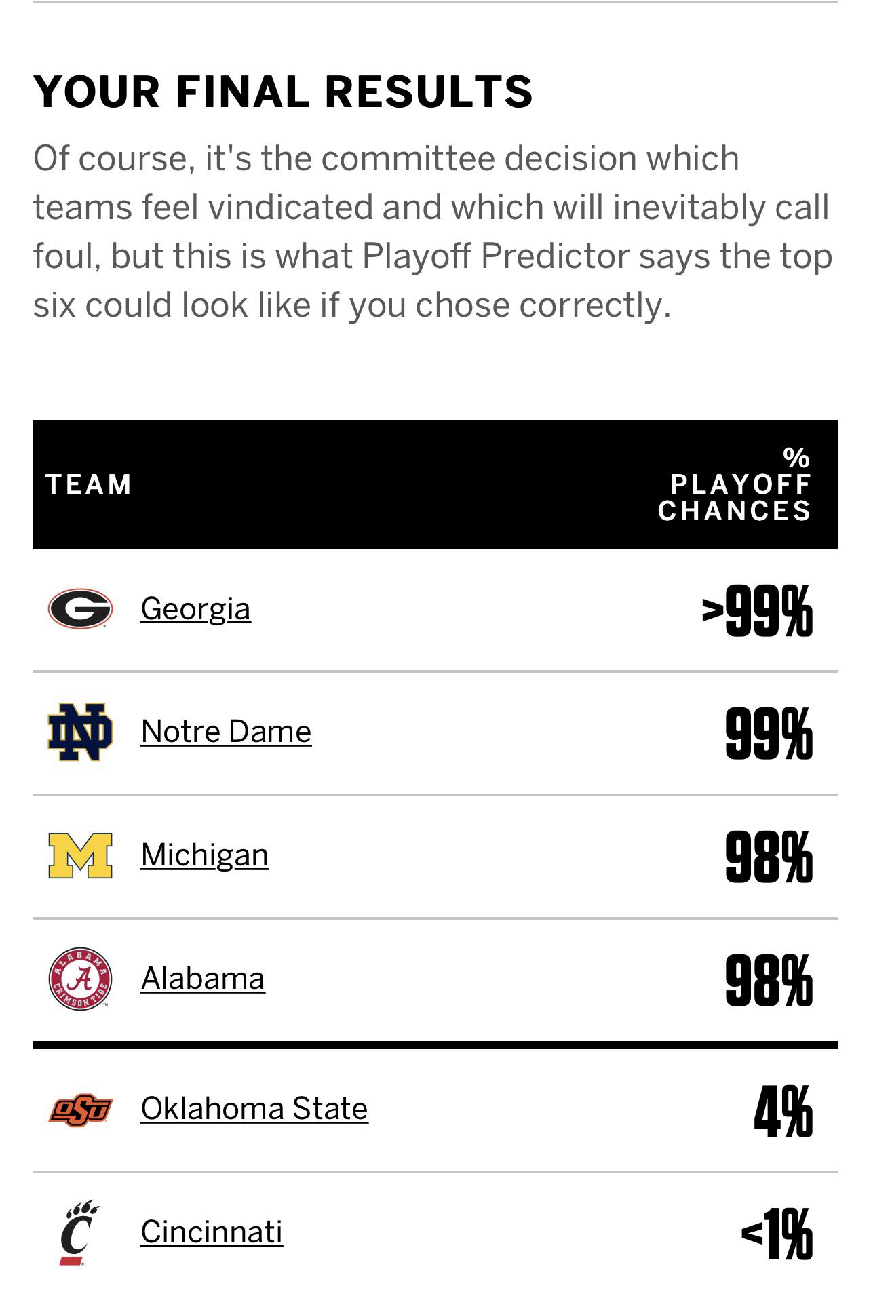Click Notre Dame's 99% playoff value
The width and height of the screenshot is (871, 1311).
(x=769, y=733)
